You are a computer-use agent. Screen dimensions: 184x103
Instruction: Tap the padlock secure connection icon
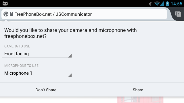point(11,14)
